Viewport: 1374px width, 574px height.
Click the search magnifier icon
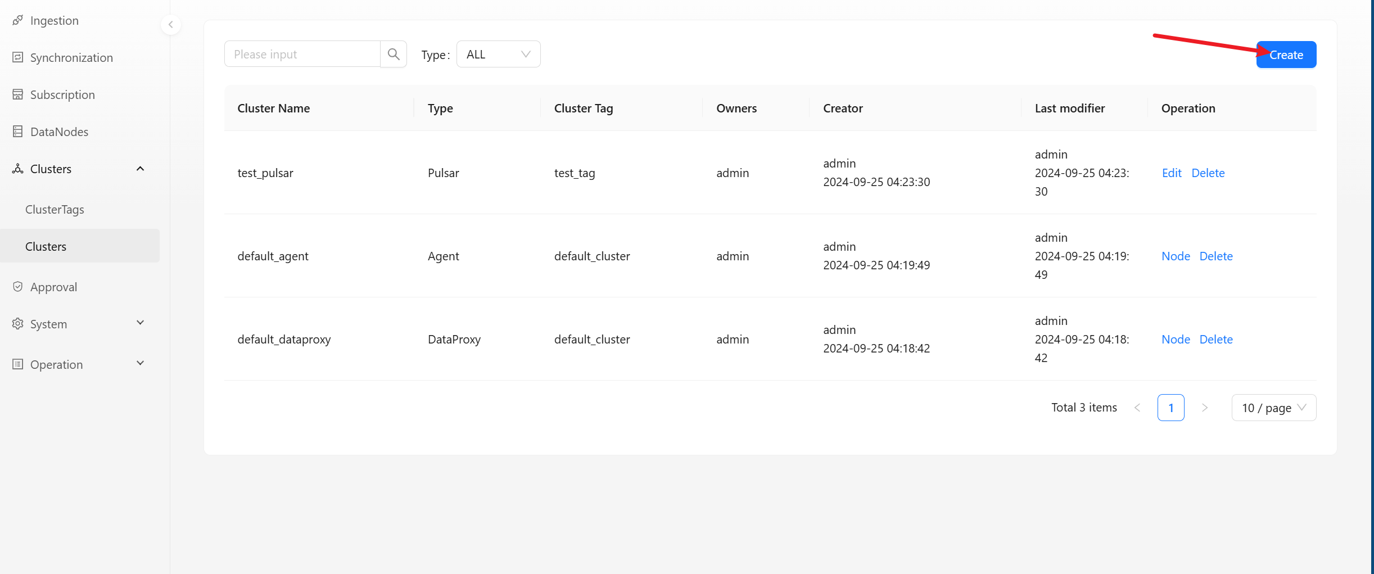394,54
